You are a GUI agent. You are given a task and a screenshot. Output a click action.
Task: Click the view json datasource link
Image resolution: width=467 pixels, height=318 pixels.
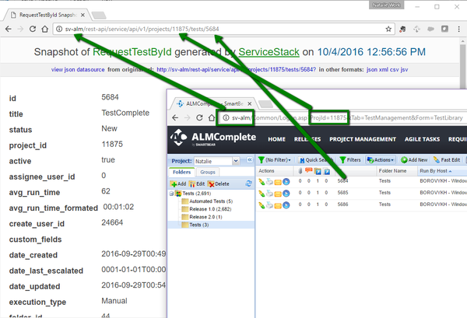point(78,70)
